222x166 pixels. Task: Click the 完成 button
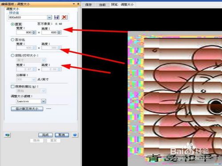(45, 135)
